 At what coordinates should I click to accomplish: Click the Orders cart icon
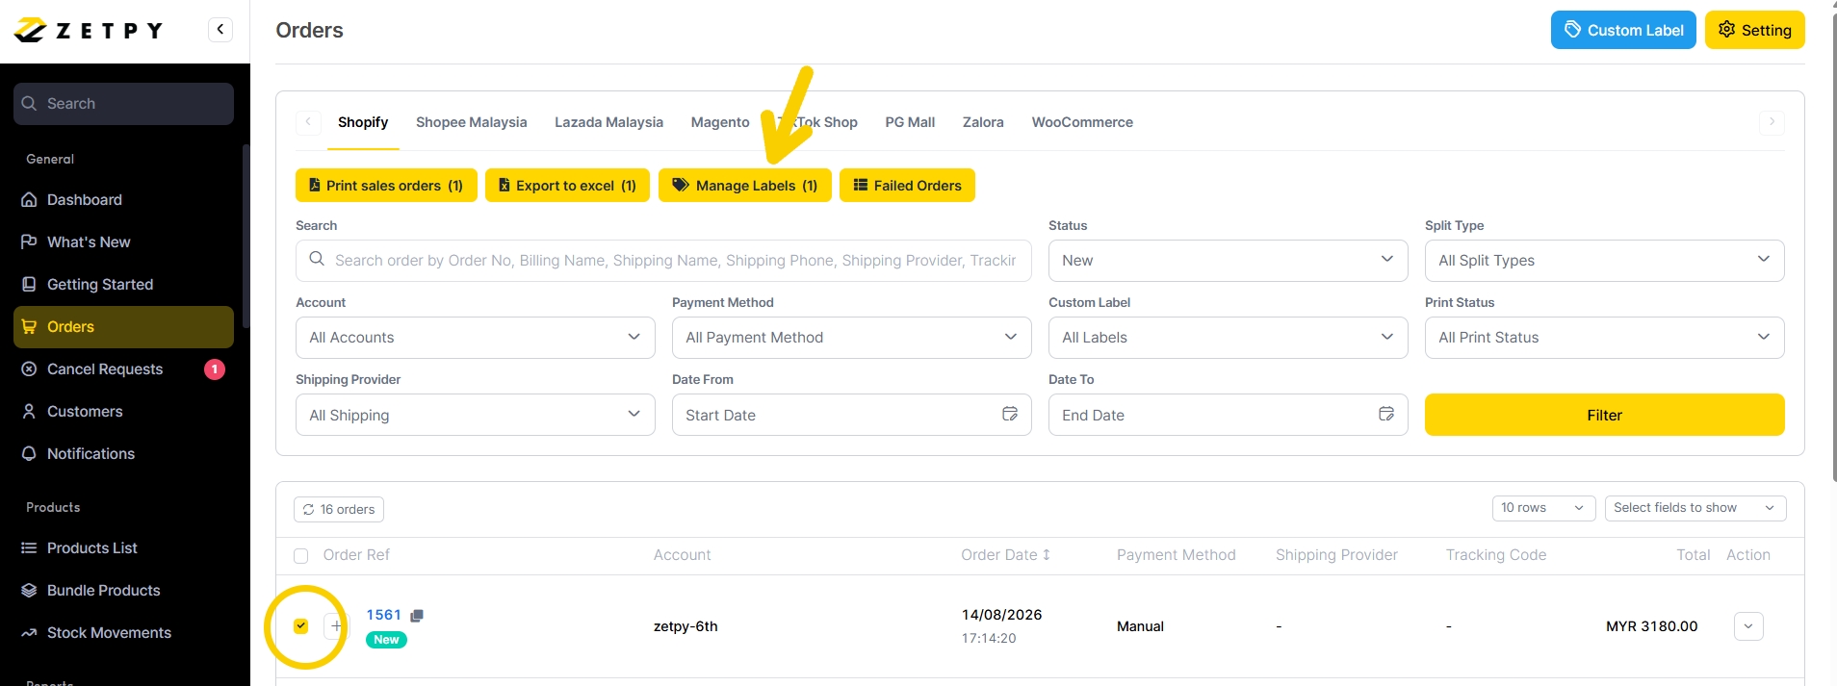pos(29,326)
